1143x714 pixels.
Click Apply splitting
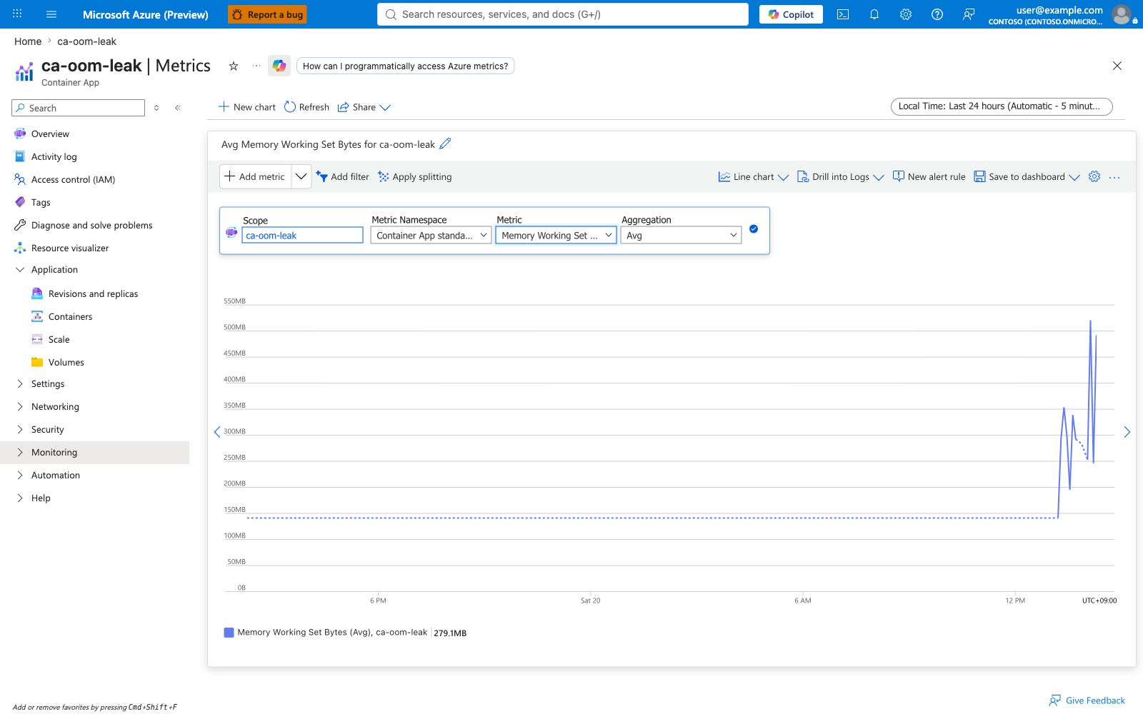tap(415, 177)
